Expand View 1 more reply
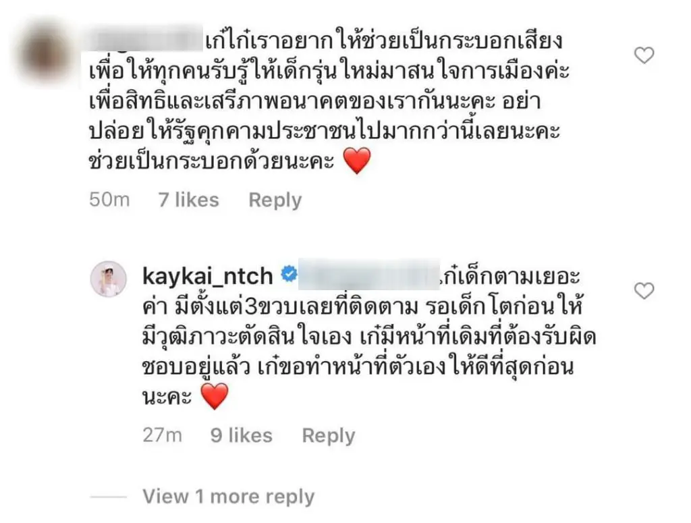The height and width of the screenshot is (523, 691). pos(228,497)
